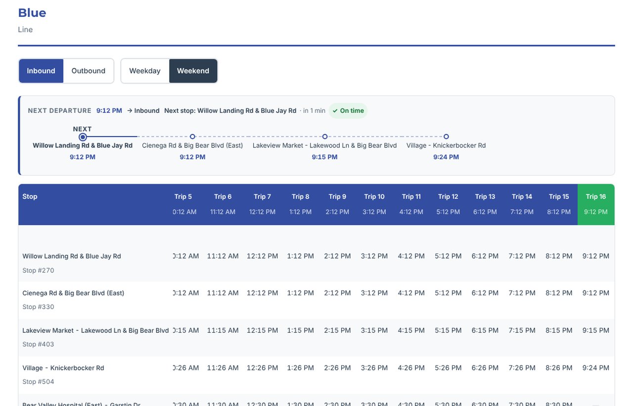The image size is (633, 406).
Task: Open Cienega Rd & Big Bear Blvd (East) table row
Action: pos(316,300)
